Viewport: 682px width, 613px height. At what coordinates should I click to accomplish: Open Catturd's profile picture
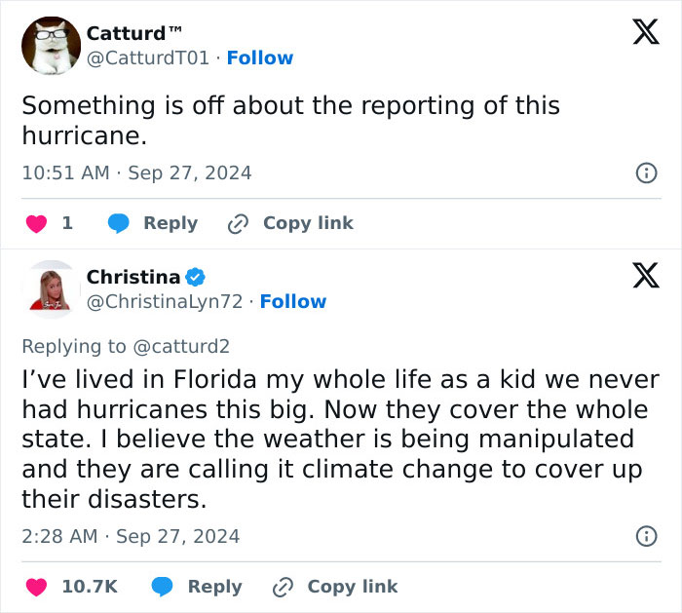pos(51,46)
